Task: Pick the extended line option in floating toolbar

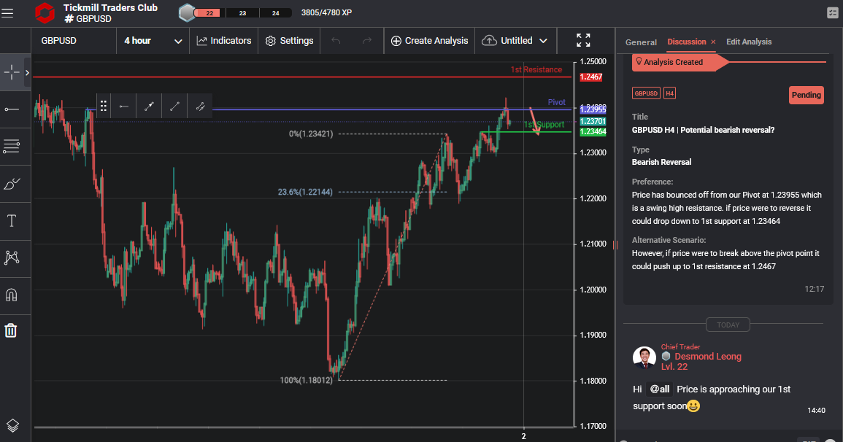Action: click(x=200, y=106)
